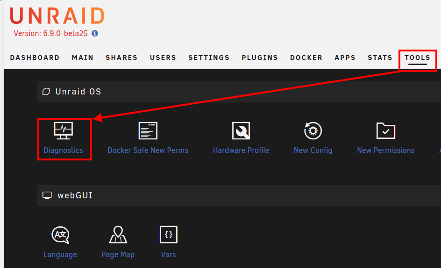The height and width of the screenshot is (268, 441).
Task: Click the Version: 6.9.0-beta25 text
Action: point(50,34)
